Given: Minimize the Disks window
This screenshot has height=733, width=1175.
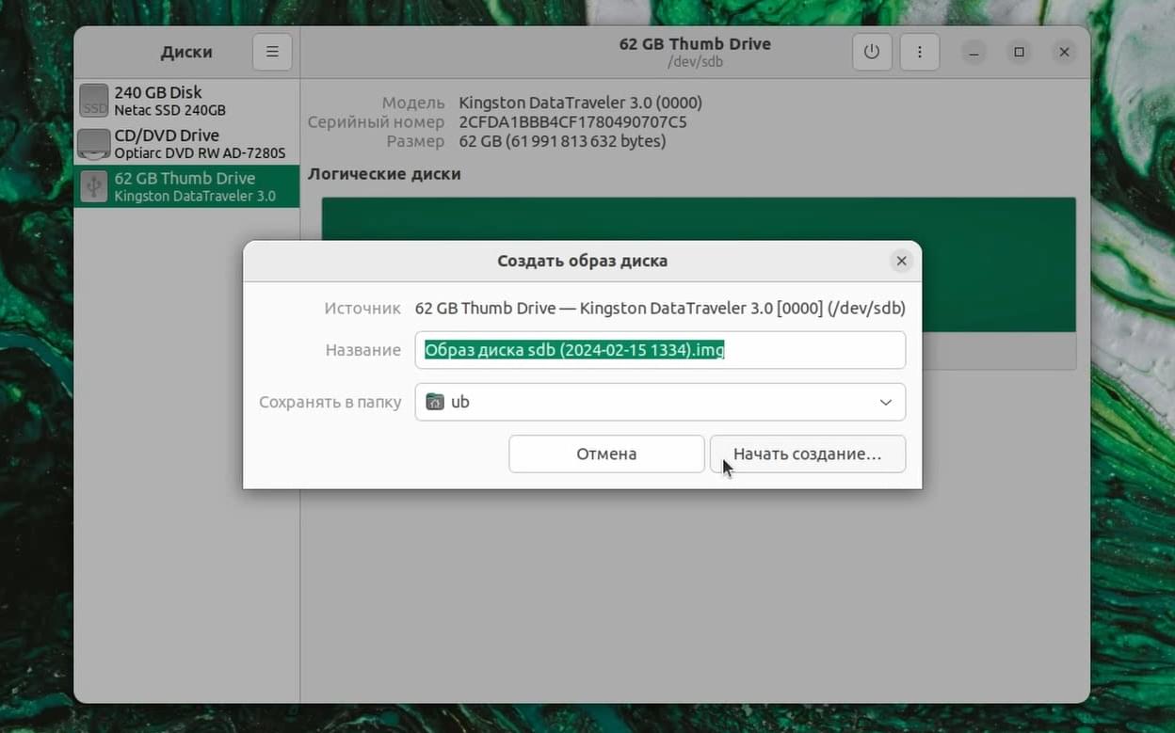Looking at the screenshot, I should [x=974, y=52].
